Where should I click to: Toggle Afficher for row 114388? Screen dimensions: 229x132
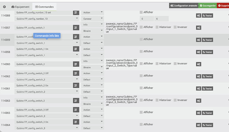point(141,12)
